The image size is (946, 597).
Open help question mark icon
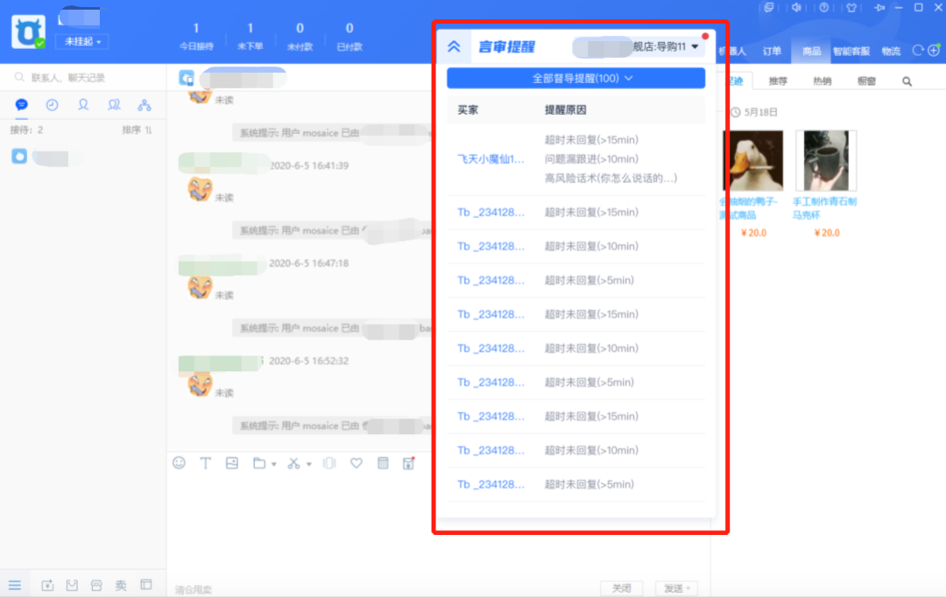click(823, 8)
